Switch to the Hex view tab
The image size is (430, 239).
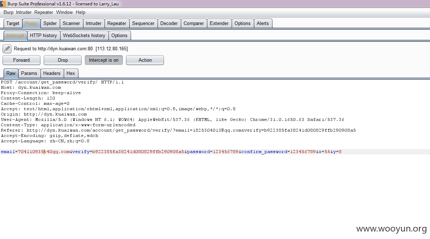71,73
